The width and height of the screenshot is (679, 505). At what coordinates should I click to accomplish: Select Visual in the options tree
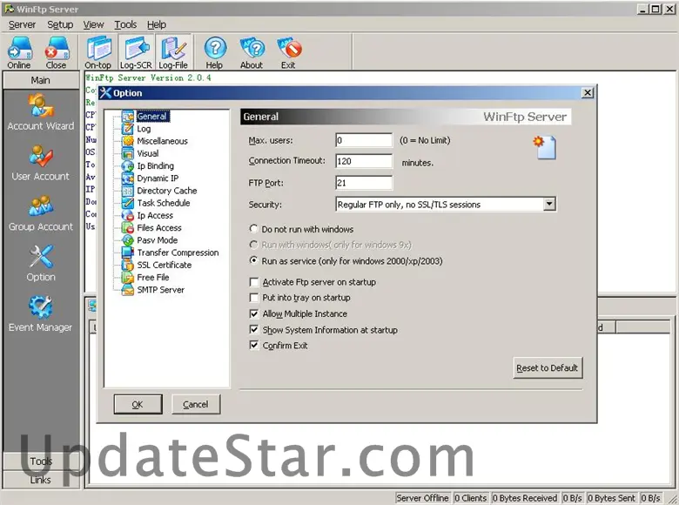click(x=148, y=153)
